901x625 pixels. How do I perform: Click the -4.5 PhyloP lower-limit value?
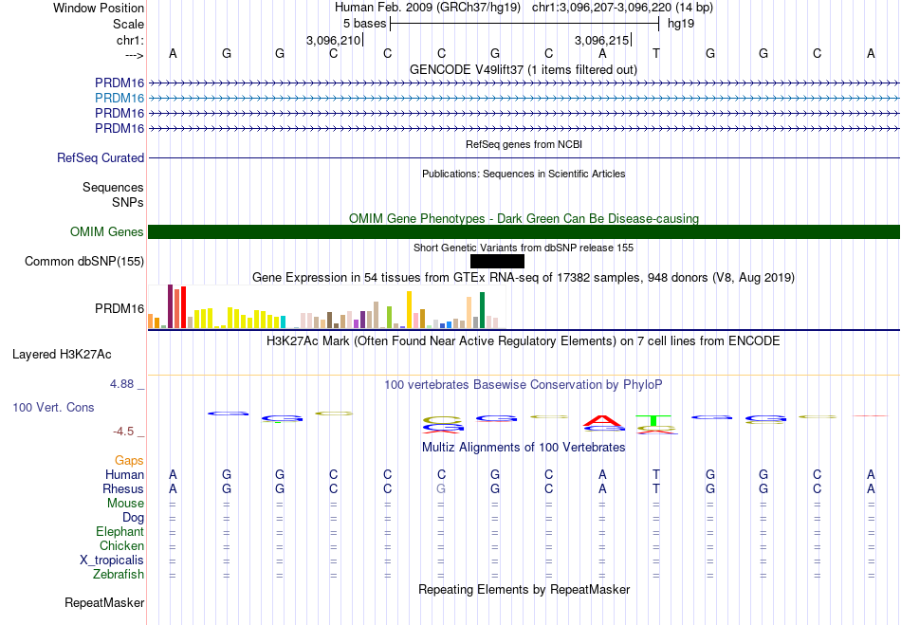(123, 432)
